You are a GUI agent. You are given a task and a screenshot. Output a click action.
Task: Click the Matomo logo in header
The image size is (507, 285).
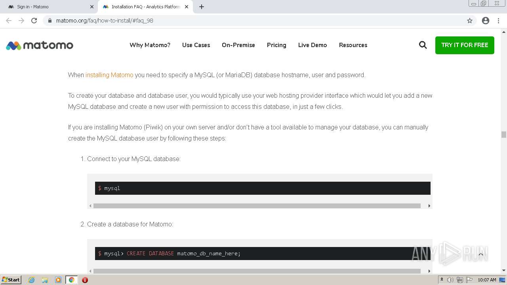coord(40,46)
